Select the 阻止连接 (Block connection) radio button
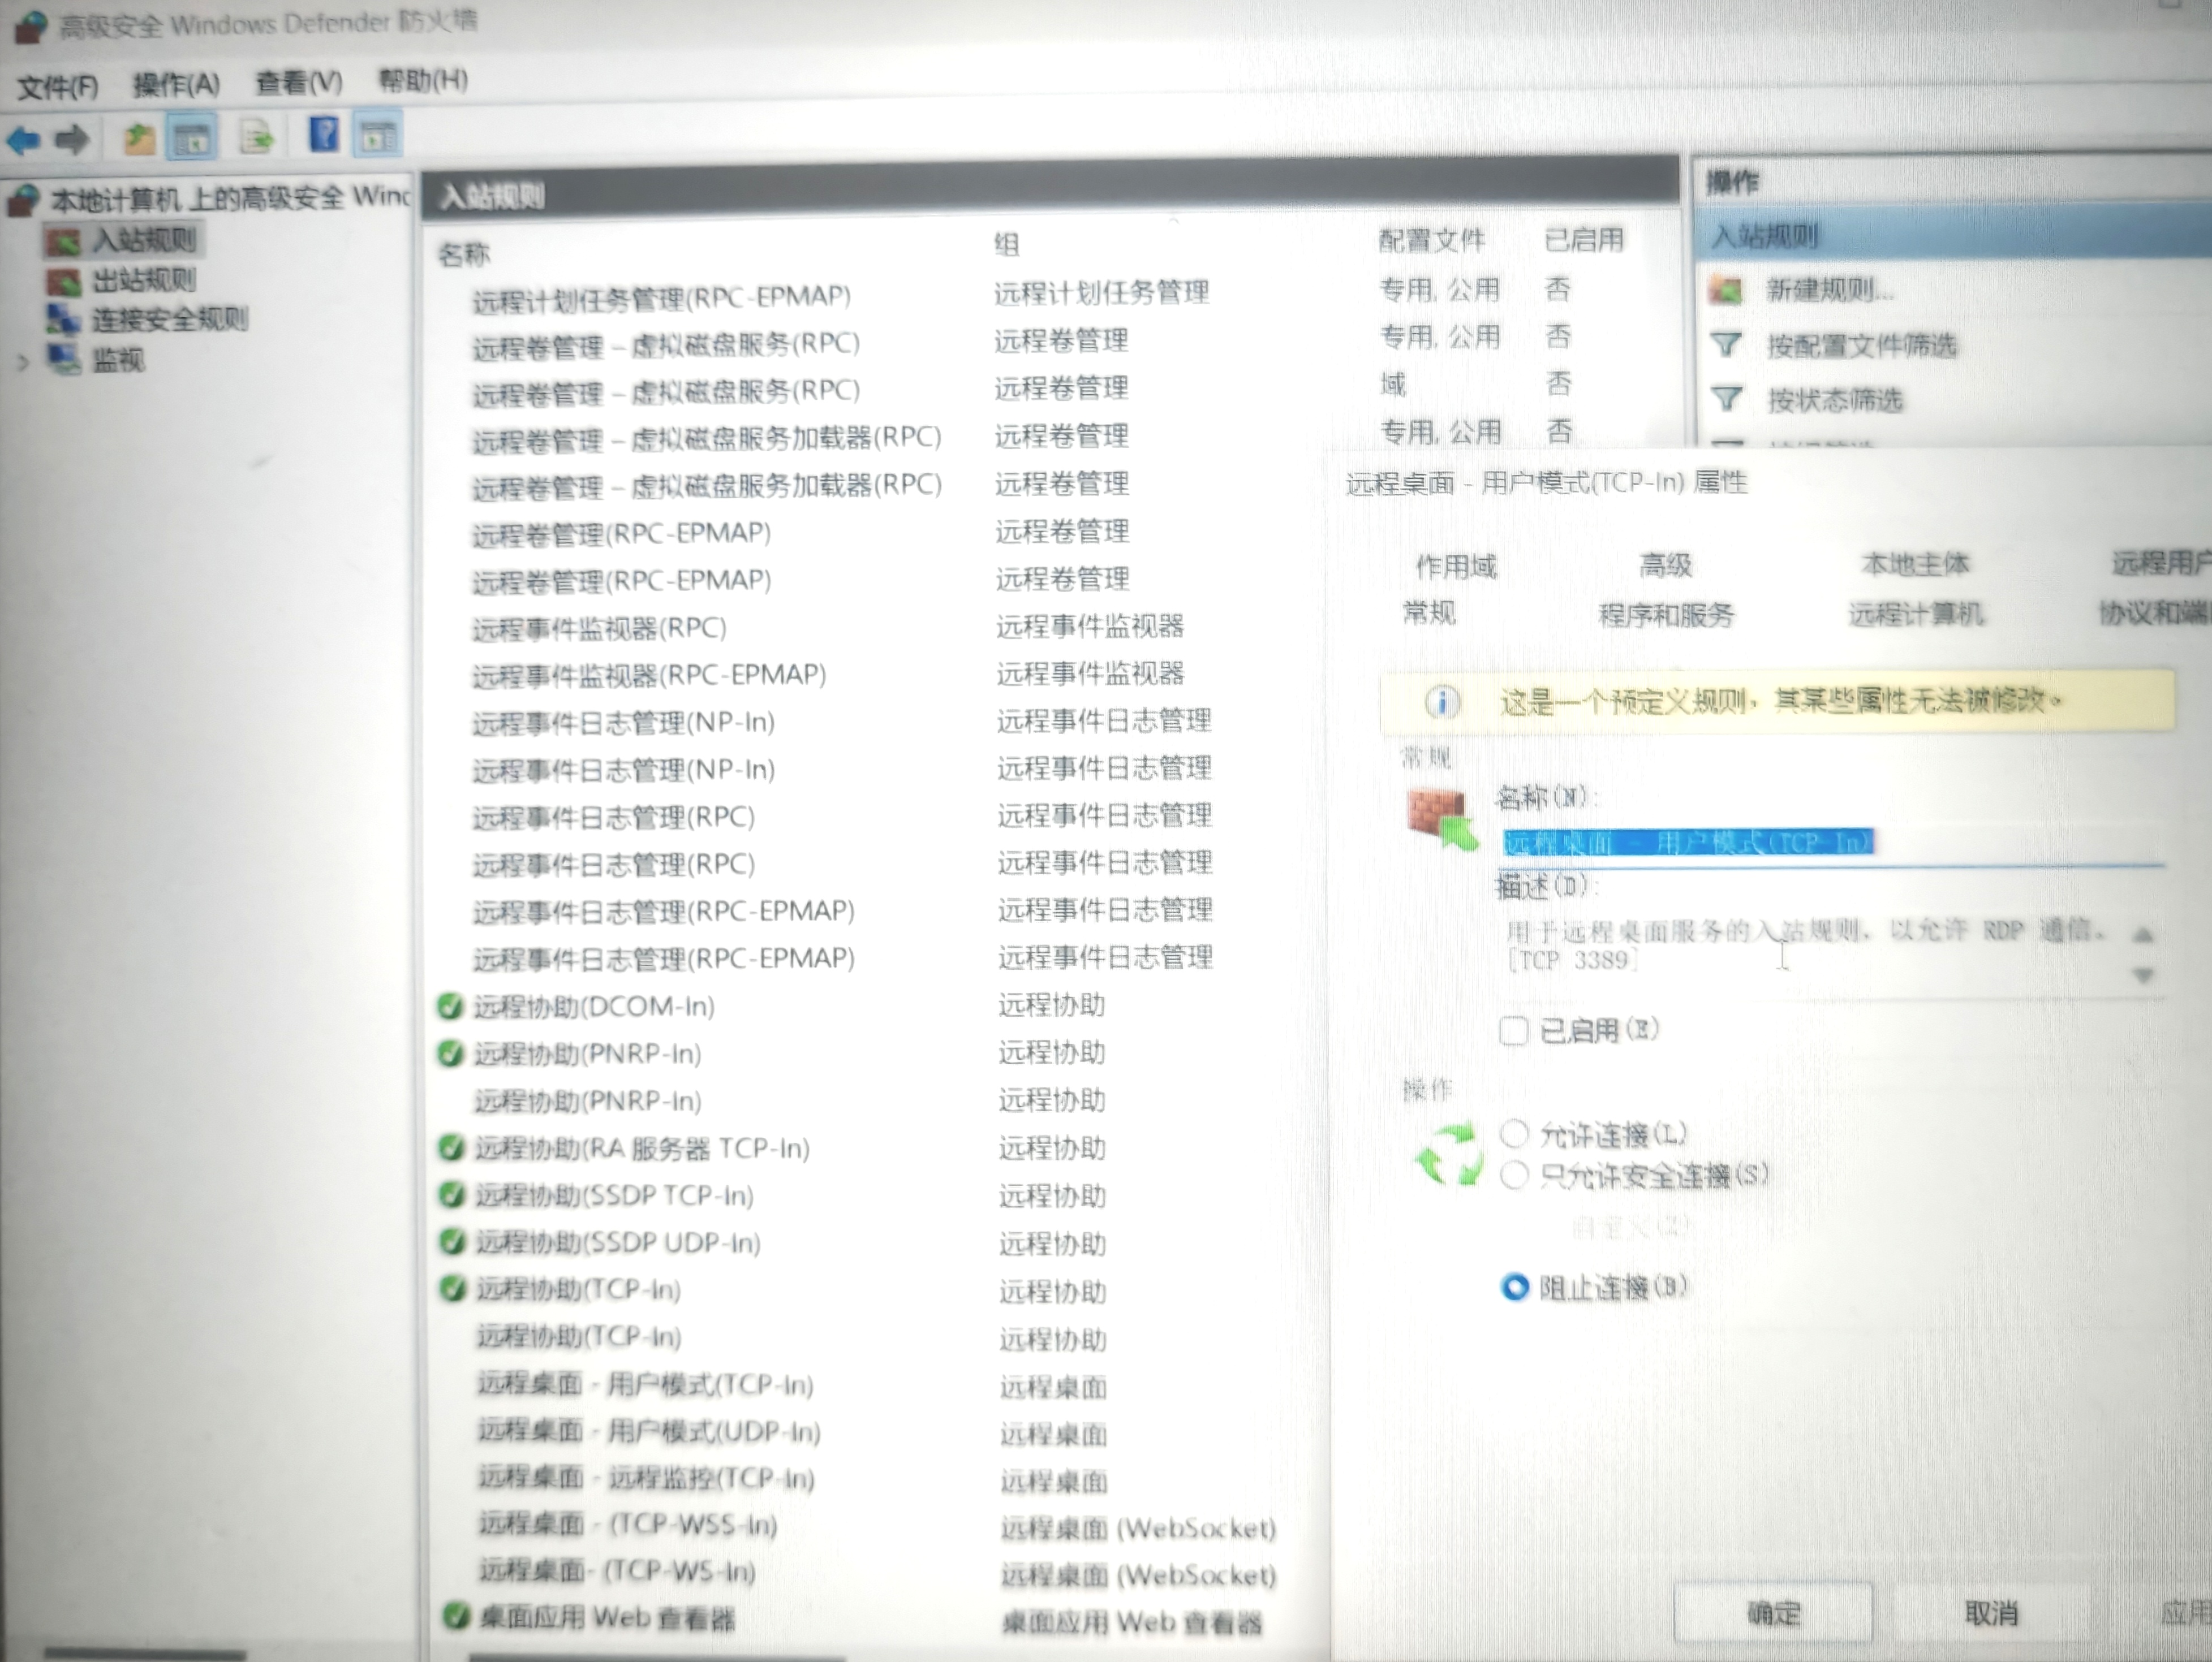 tap(1517, 1288)
